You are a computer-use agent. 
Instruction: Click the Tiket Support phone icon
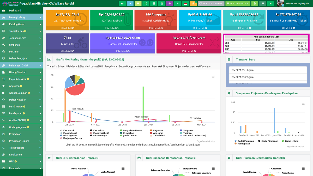tap(3, 148)
